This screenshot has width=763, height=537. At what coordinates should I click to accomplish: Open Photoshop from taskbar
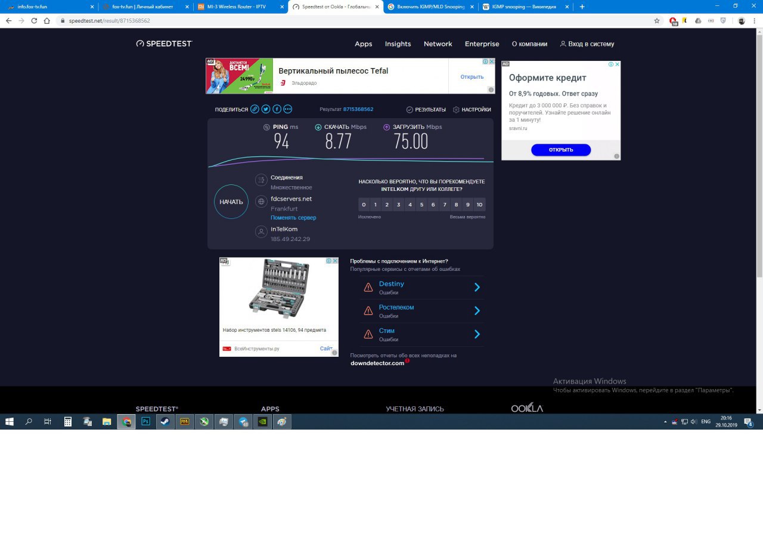point(146,421)
